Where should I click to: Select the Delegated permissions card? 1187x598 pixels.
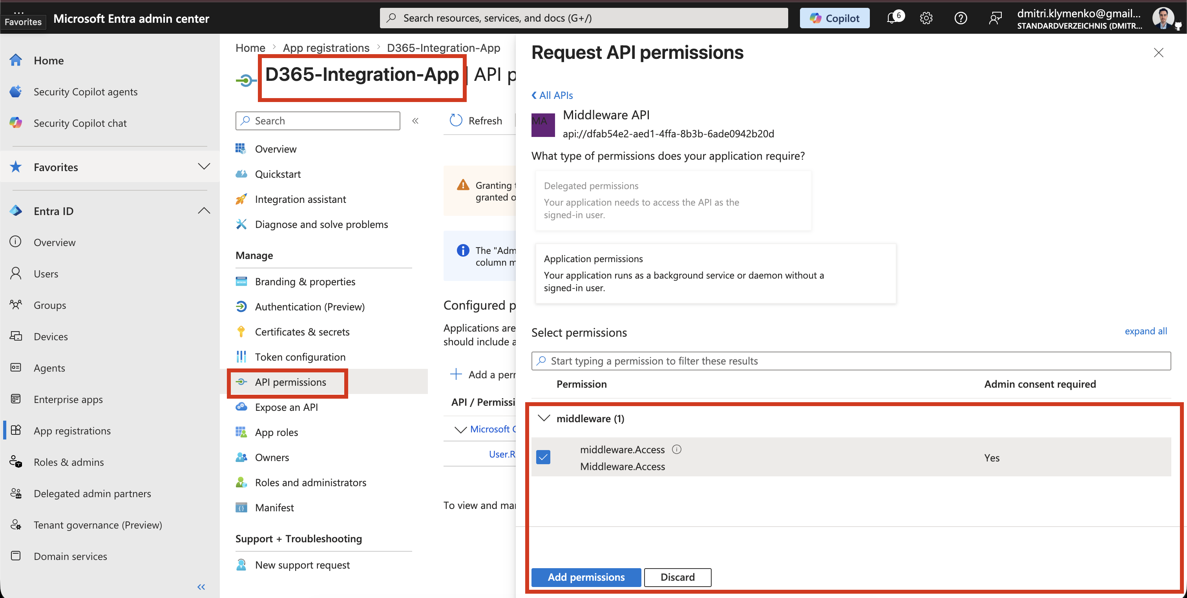tap(673, 201)
